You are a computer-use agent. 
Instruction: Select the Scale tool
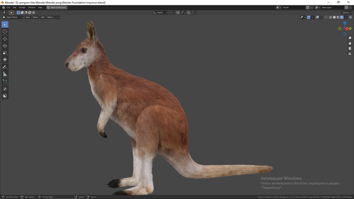point(5,53)
